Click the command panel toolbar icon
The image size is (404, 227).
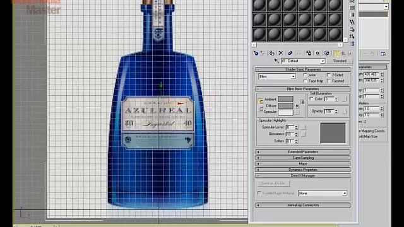tap(383, 54)
